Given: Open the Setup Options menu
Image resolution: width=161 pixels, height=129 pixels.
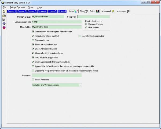Looking at the screenshot, I should pos(17,7).
